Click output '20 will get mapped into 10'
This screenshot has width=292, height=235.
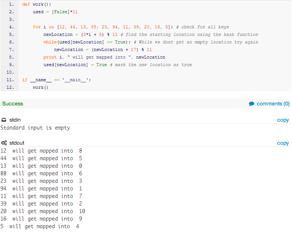tap(43, 211)
